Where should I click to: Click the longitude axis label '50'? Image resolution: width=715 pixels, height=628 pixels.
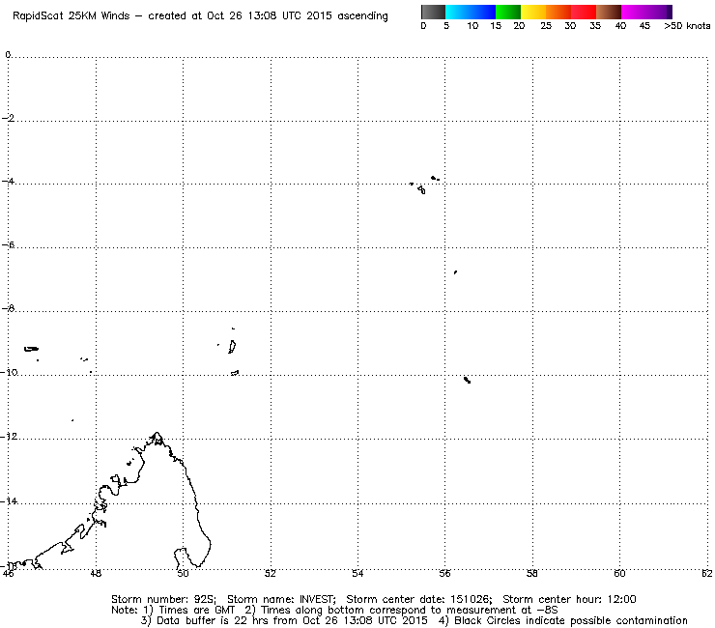point(183,574)
